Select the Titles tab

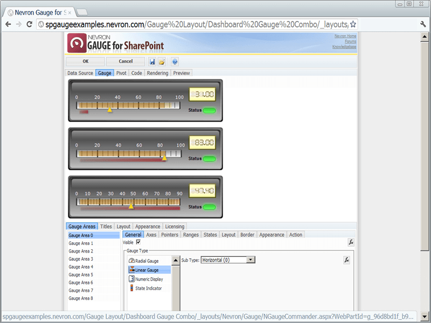pos(106,226)
